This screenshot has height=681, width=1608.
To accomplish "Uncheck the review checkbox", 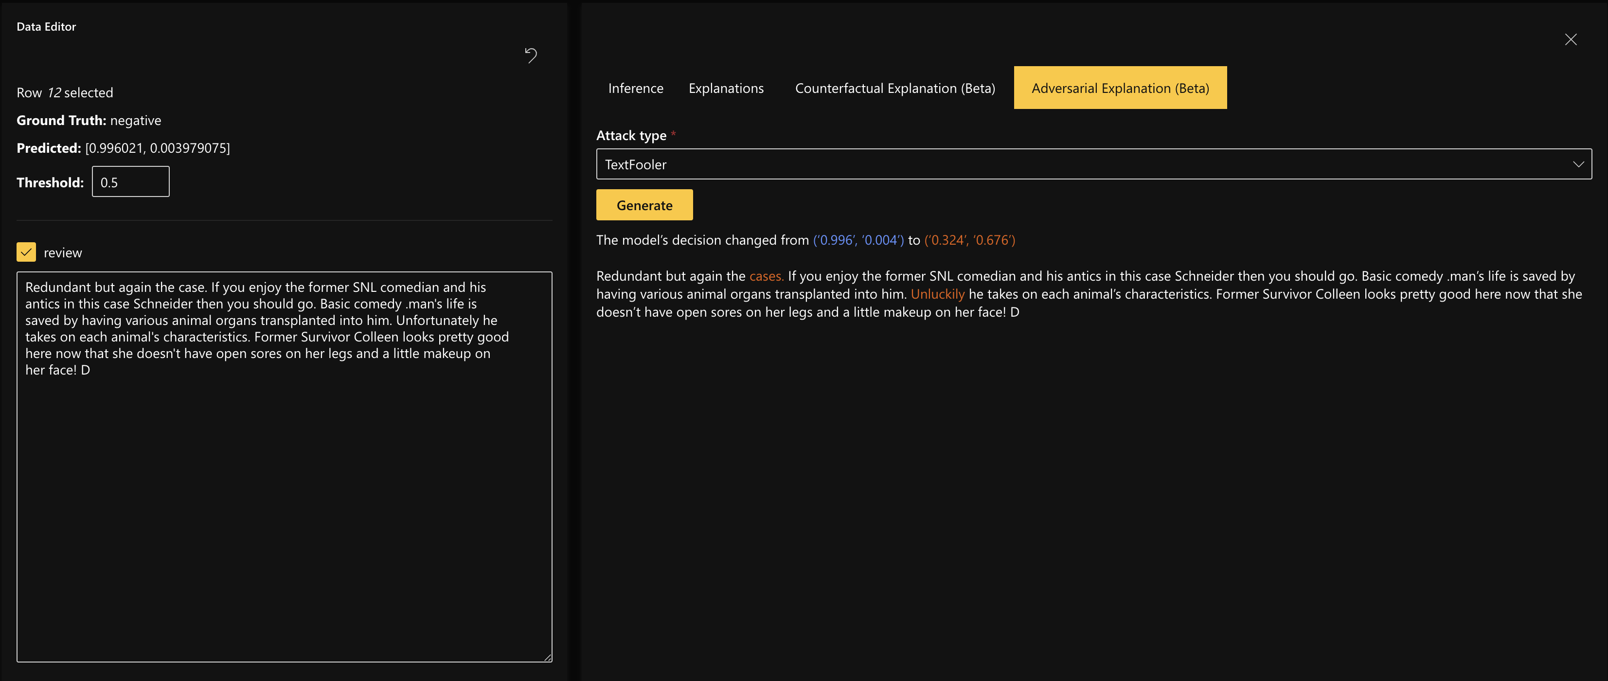I will 26,252.
